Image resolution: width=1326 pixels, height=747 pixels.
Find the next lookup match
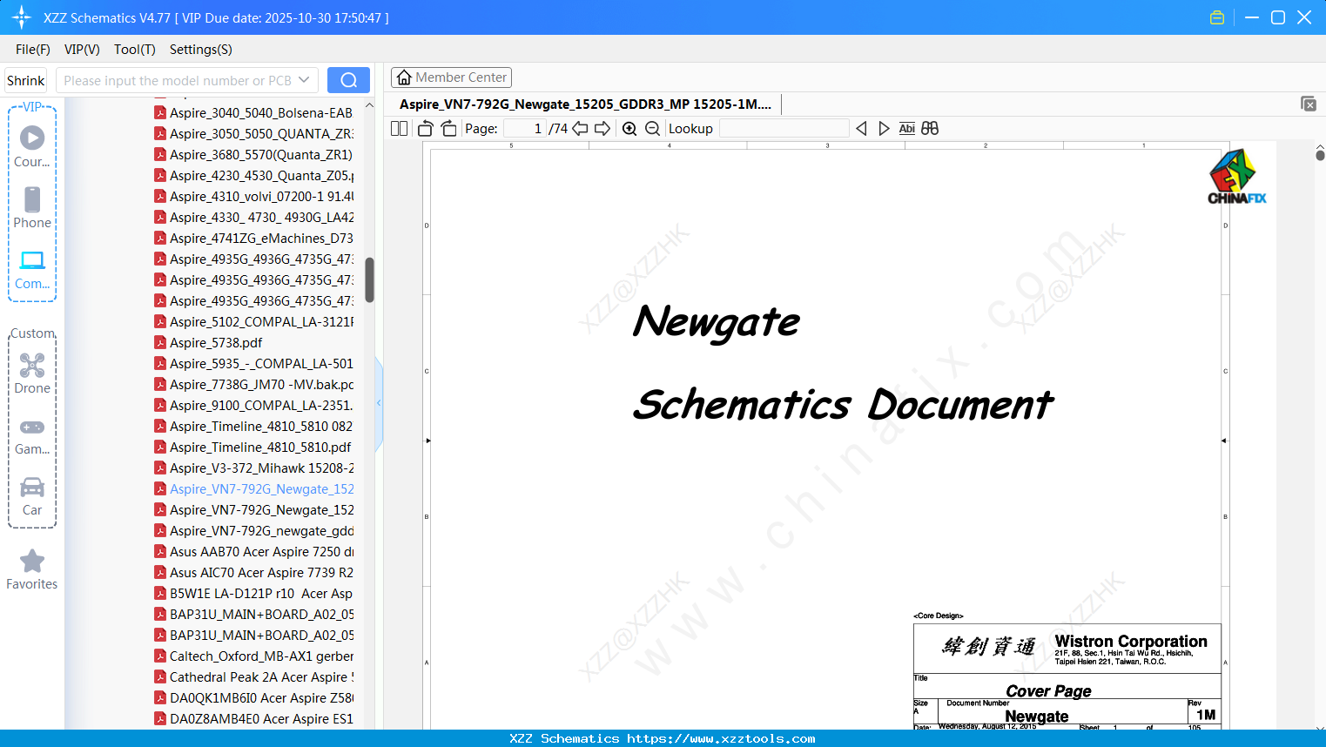click(884, 129)
